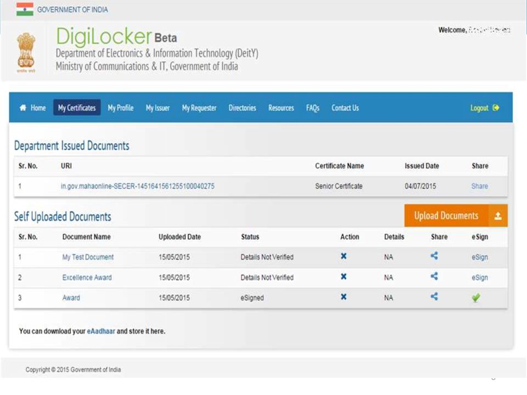Click the Home house icon
The height and width of the screenshot is (395, 527).
click(23, 108)
